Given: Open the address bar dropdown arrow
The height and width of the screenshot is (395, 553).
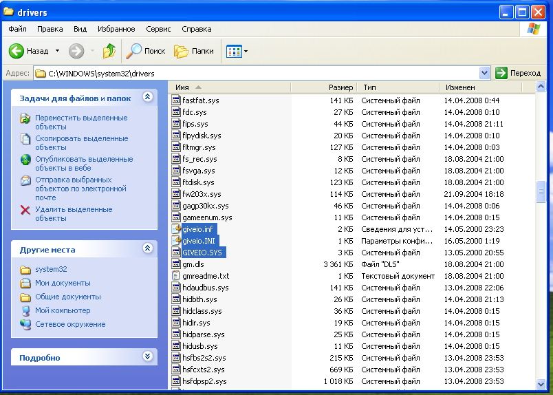Looking at the screenshot, I should click(484, 73).
